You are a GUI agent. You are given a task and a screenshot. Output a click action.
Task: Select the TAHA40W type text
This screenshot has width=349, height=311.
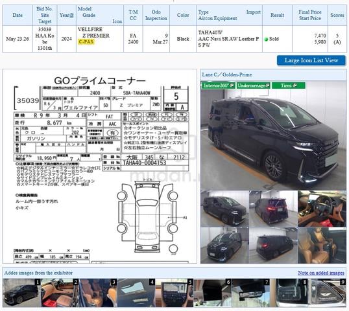210,32
